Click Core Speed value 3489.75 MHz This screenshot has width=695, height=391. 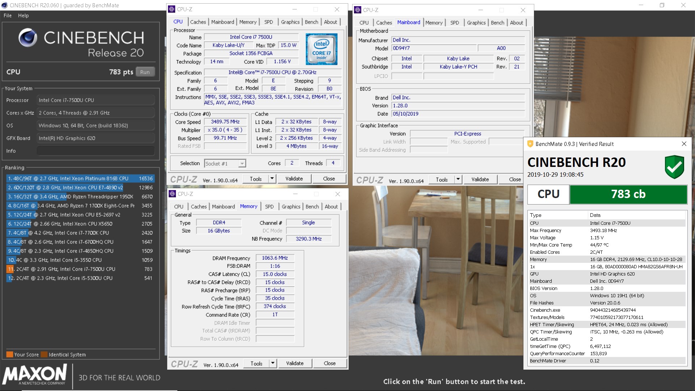point(225,122)
